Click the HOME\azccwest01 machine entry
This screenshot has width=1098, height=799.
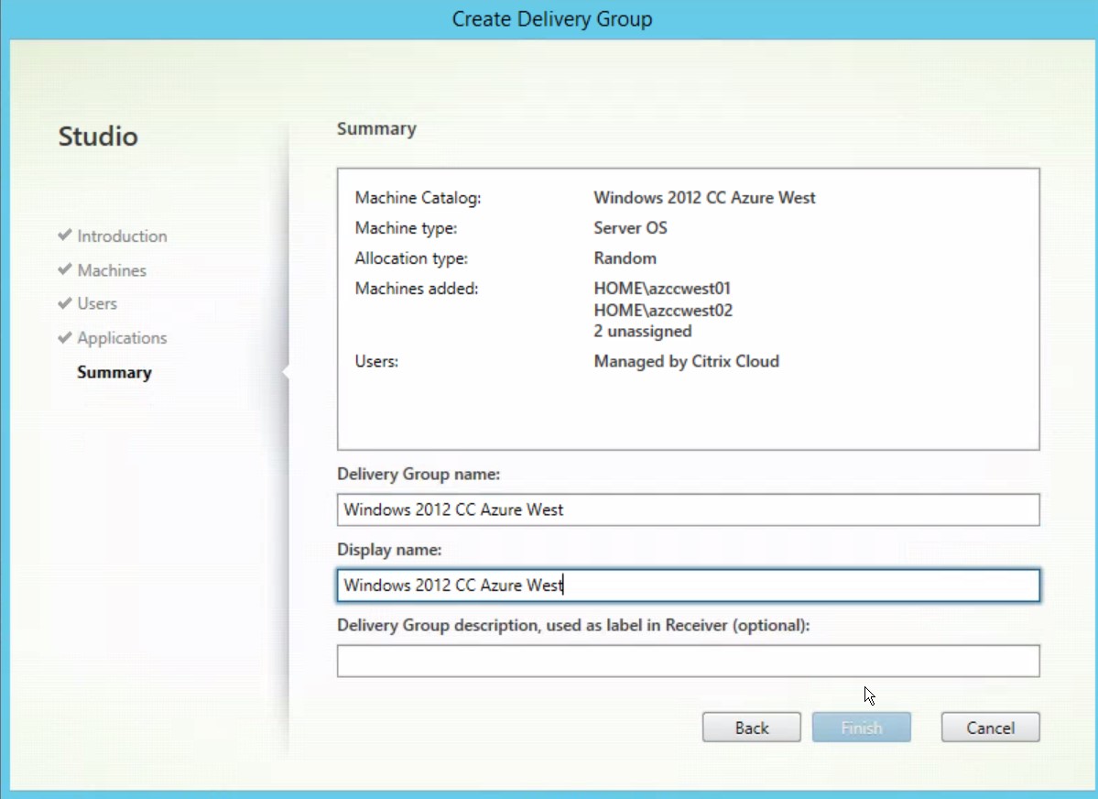pyautogui.click(x=662, y=289)
